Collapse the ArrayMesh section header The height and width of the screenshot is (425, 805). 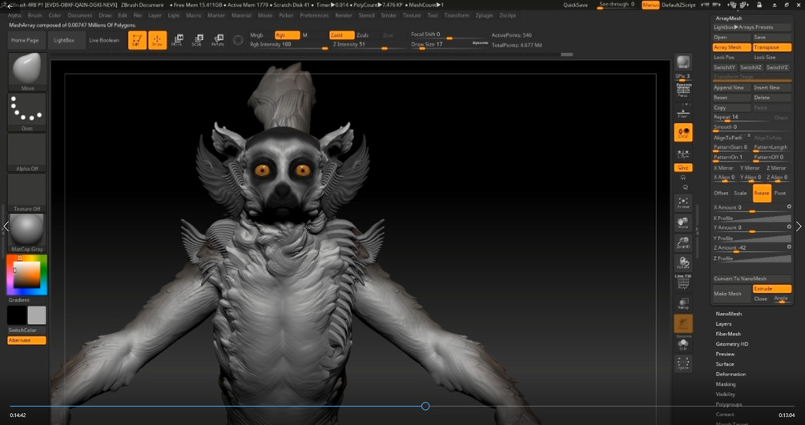(728, 18)
